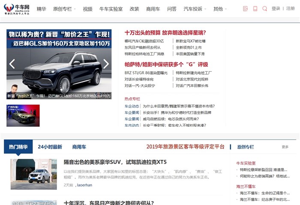Open 海兰不懂车:纪念庚子年的北 article
Viewport: 300px width, 205px height.
click(265, 199)
